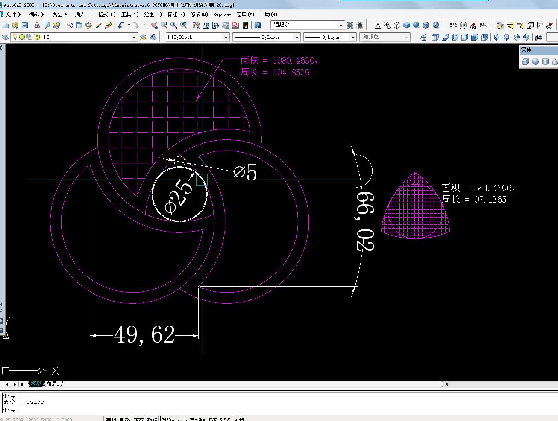Click the sphere icon in the Solids panel
This screenshot has width=558, height=421.
point(535,62)
